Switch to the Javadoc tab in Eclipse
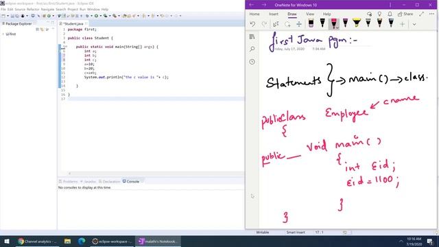Screen dimensions: 439x247 [x=88, y=181]
